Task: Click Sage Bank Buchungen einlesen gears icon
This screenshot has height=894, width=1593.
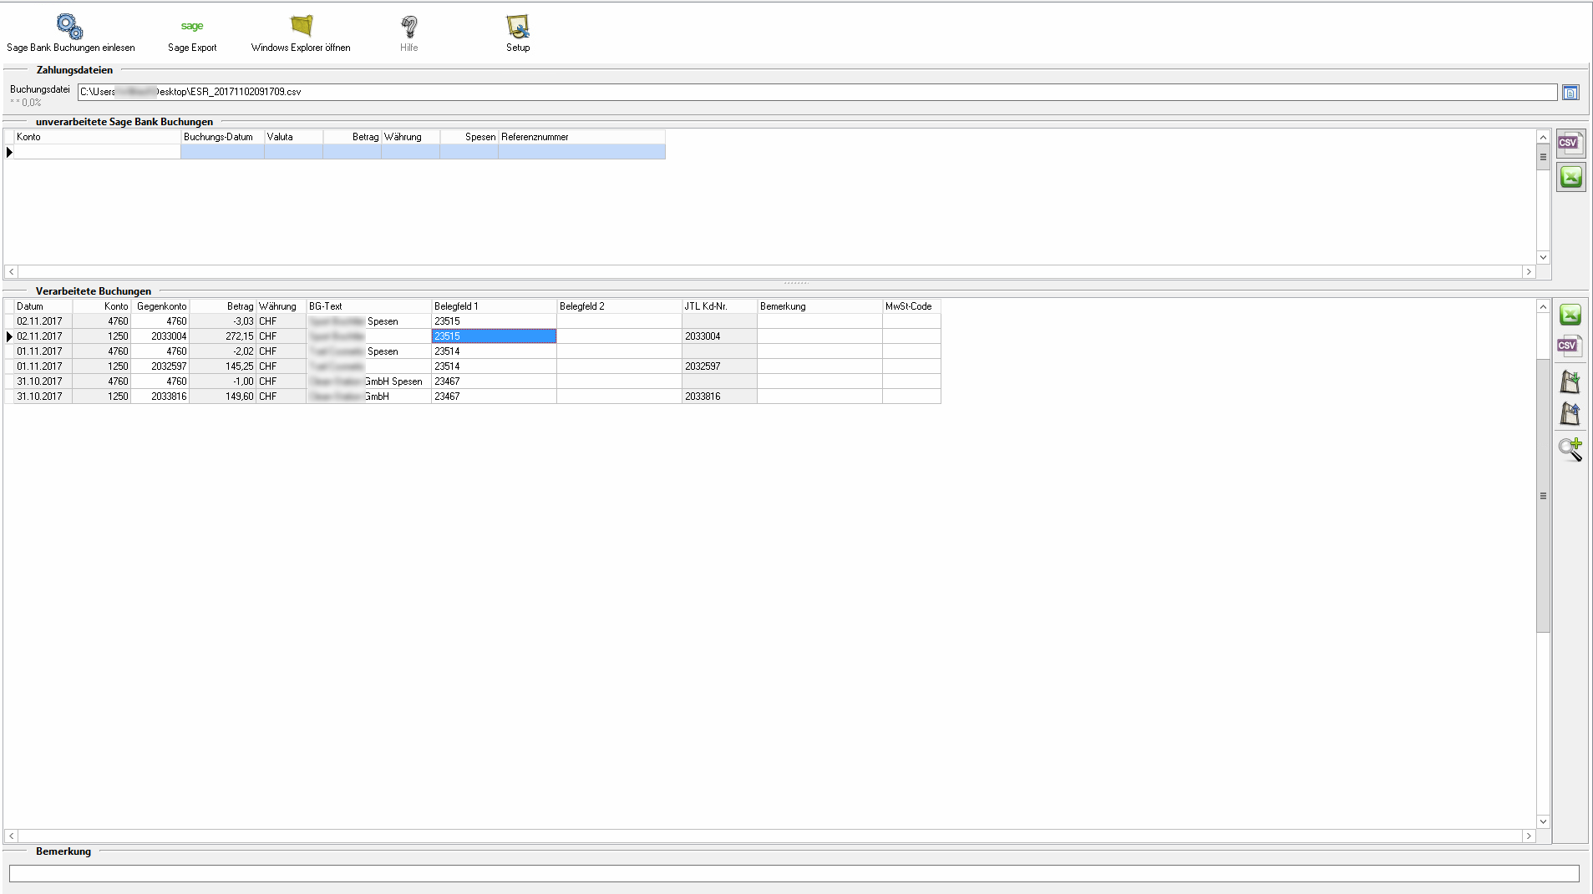Action: (69, 27)
